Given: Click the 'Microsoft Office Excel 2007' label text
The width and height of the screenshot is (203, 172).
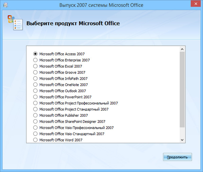Looking at the screenshot, I should click(61, 66).
